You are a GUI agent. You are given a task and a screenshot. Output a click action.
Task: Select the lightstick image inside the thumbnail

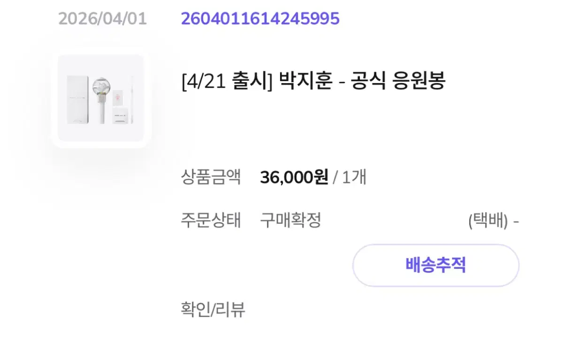pyautogui.click(x=100, y=99)
